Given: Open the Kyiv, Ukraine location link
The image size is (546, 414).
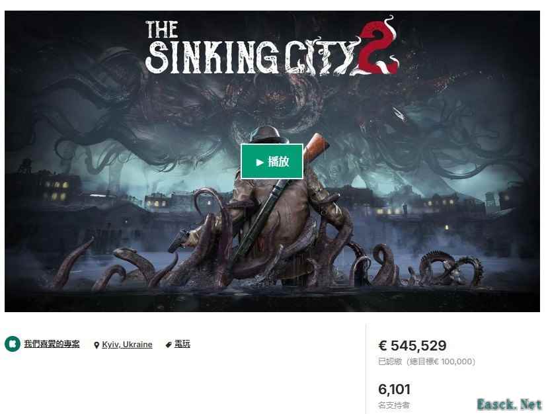Looking at the screenshot, I should [127, 345].
